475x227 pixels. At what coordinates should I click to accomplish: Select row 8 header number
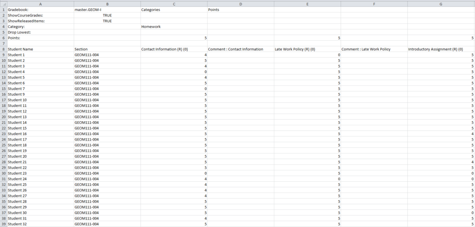[3, 49]
